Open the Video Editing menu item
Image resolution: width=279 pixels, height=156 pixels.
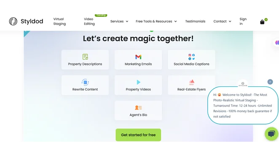[x=89, y=21]
